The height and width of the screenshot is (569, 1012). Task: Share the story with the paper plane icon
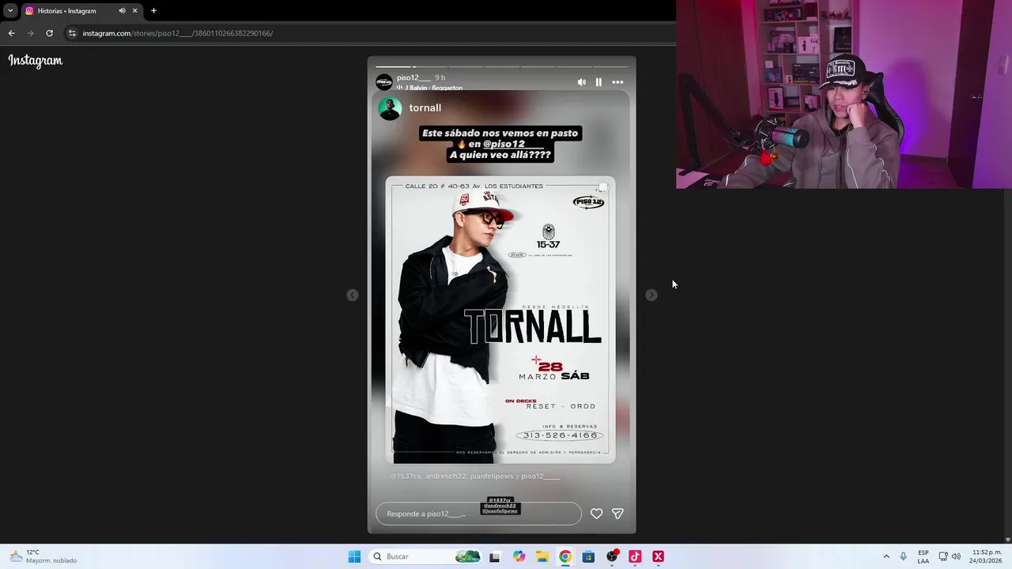pos(617,514)
